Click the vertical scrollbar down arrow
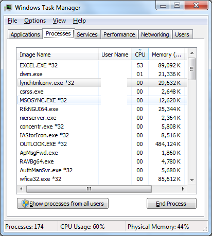Screen dimensions: 212x236 tap(192, 180)
